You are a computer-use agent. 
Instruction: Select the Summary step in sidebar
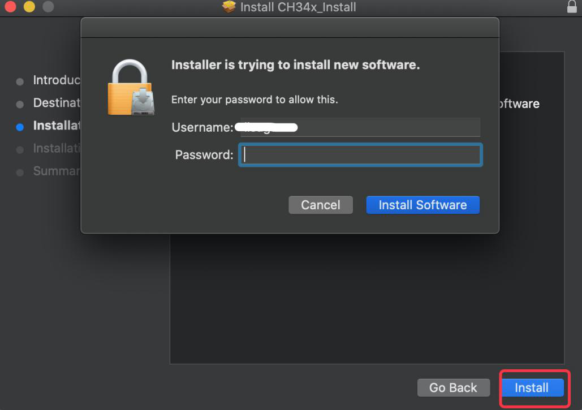click(x=57, y=171)
